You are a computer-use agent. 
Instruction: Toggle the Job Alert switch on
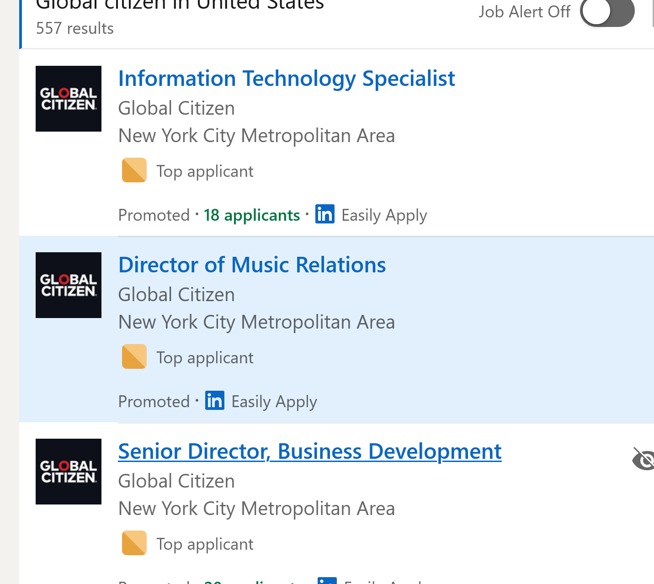coord(607,12)
